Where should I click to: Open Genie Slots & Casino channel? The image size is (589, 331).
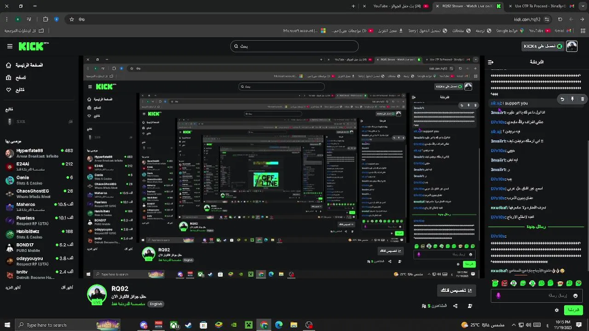click(39, 180)
